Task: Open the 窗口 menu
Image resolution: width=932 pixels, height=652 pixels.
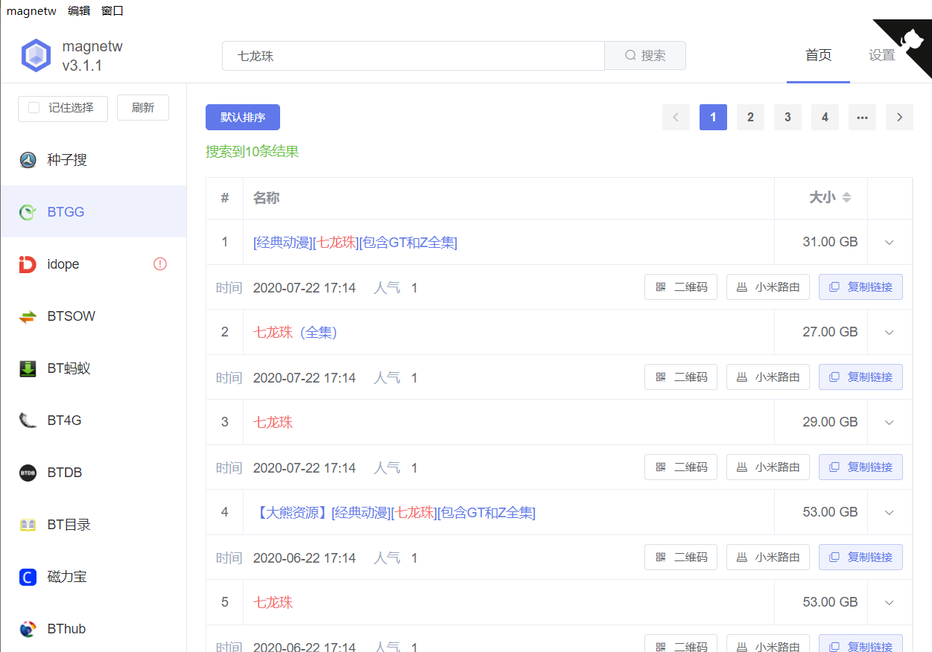Action: [112, 10]
